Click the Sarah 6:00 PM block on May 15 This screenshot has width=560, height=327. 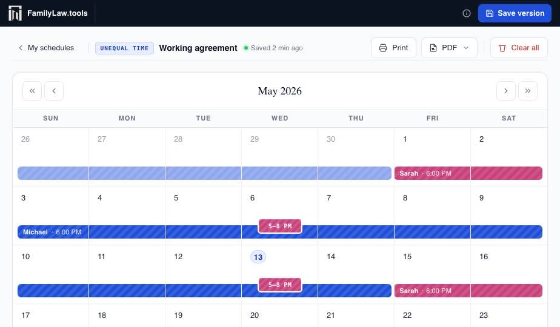433,291
